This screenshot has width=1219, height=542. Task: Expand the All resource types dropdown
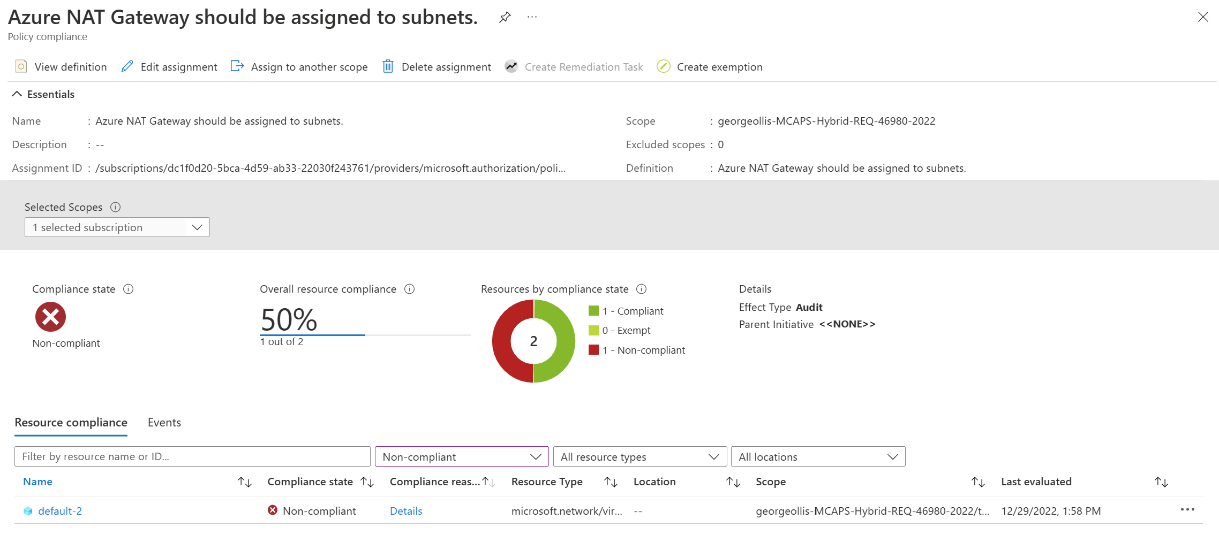[x=639, y=457]
